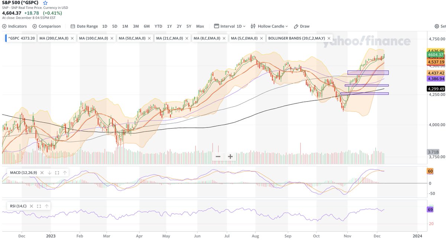
Task: Click the MA (5,C,EMA,0) legend label
Action: 245,38
